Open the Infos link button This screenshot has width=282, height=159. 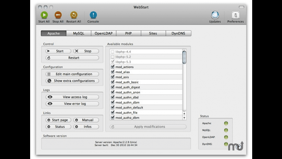tap(86, 127)
